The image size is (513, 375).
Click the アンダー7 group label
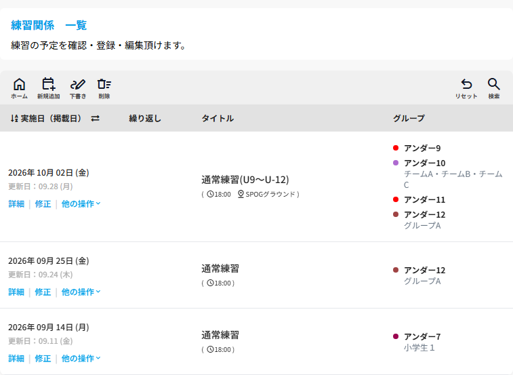(422, 336)
